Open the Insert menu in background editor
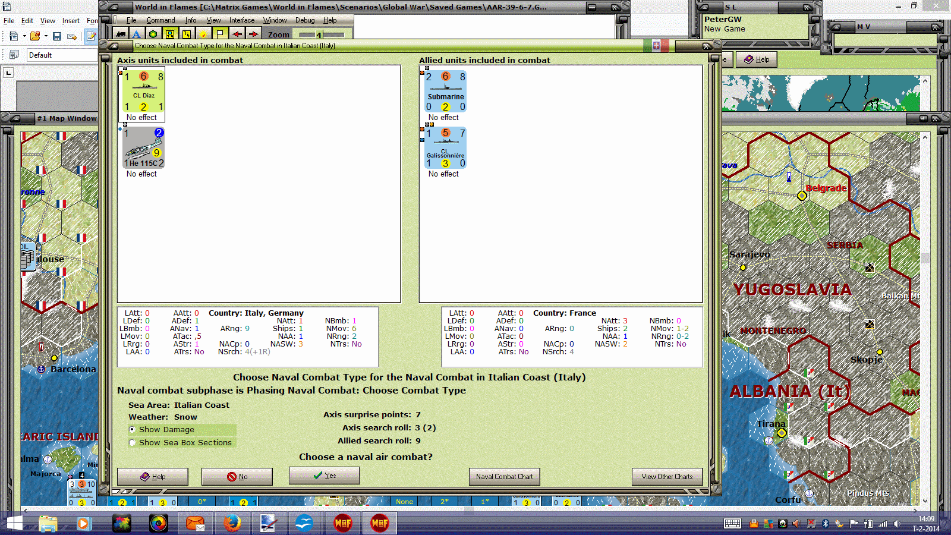 coord(71,21)
